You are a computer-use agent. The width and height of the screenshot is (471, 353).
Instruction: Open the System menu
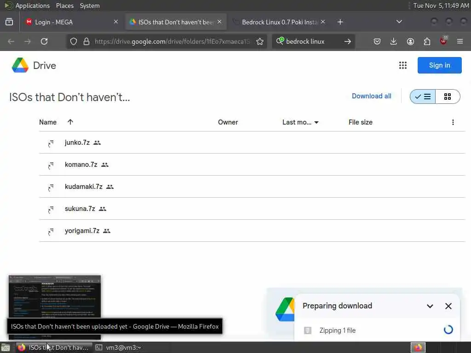(x=90, y=6)
